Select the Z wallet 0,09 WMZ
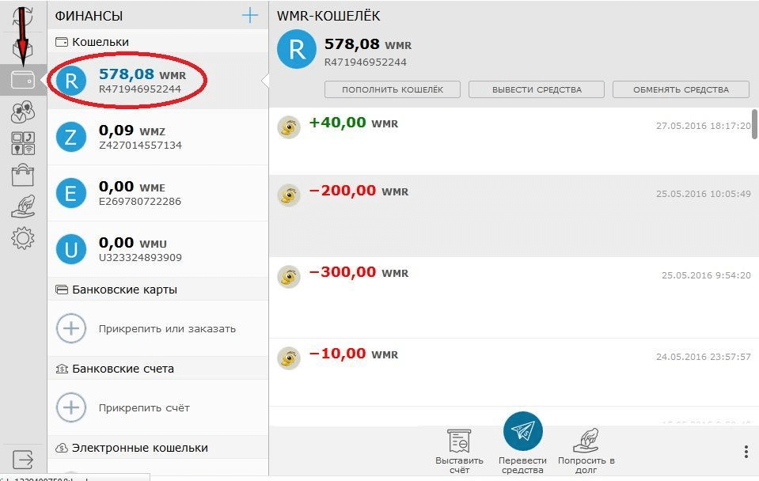This screenshot has height=481, width=759. point(157,137)
